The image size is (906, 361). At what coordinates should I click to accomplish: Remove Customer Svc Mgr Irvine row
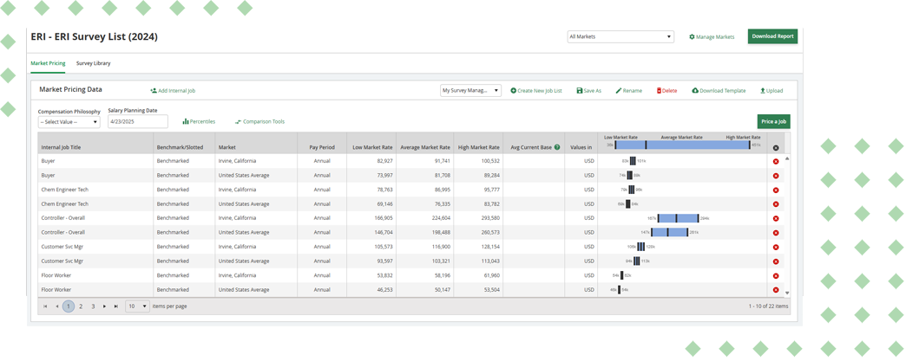pos(776,247)
